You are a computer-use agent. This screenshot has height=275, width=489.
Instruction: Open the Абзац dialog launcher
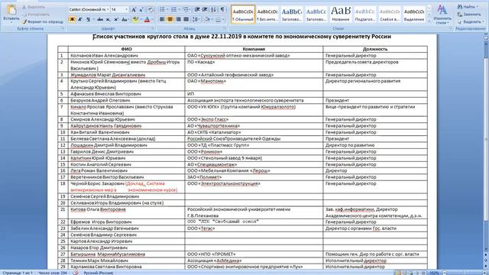coord(225,28)
